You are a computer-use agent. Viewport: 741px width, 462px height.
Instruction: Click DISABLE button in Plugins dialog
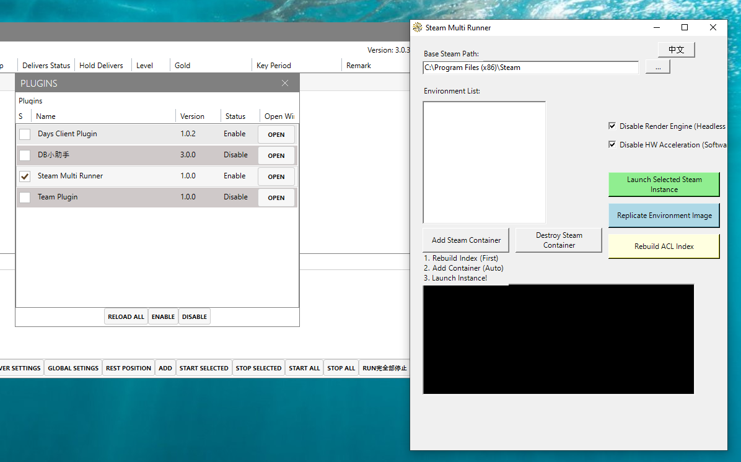(194, 316)
